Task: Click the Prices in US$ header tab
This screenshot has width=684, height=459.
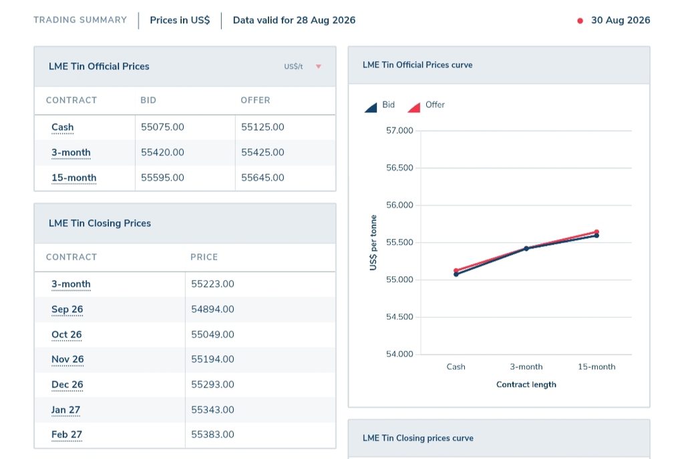Action: click(x=180, y=20)
